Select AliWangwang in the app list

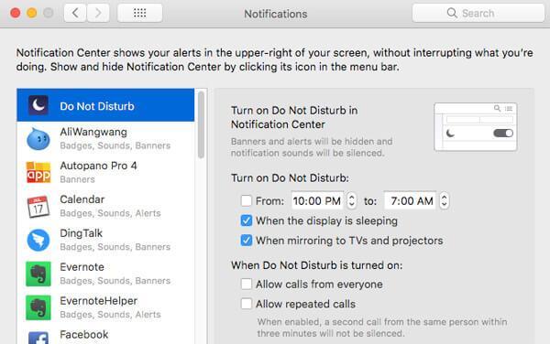point(105,138)
